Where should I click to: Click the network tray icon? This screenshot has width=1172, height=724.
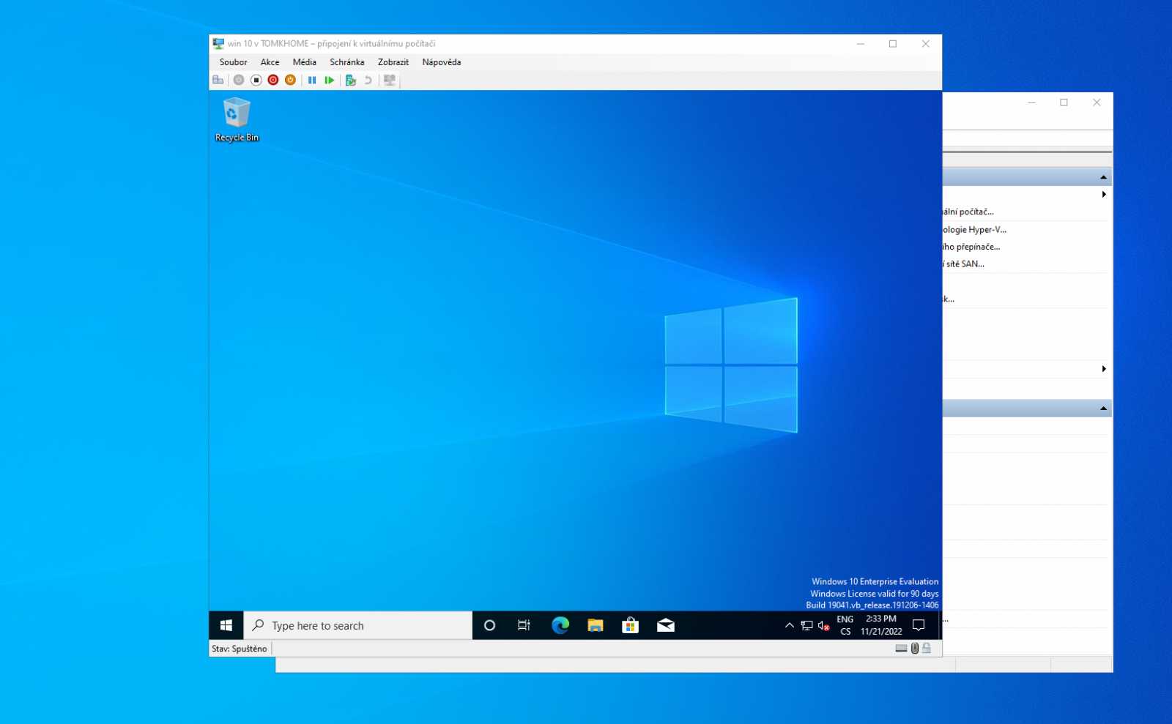point(806,625)
